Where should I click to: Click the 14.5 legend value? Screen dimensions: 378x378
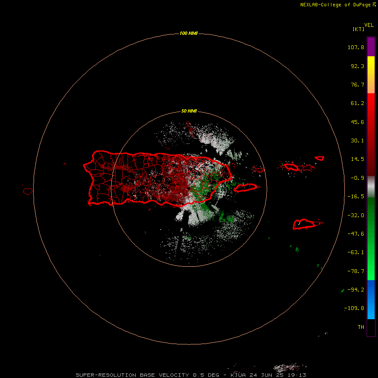357,159
